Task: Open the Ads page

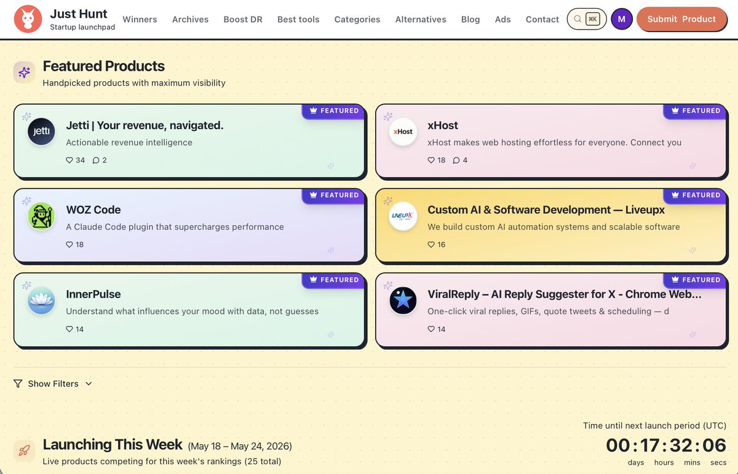Action: click(x=503, y=19)
